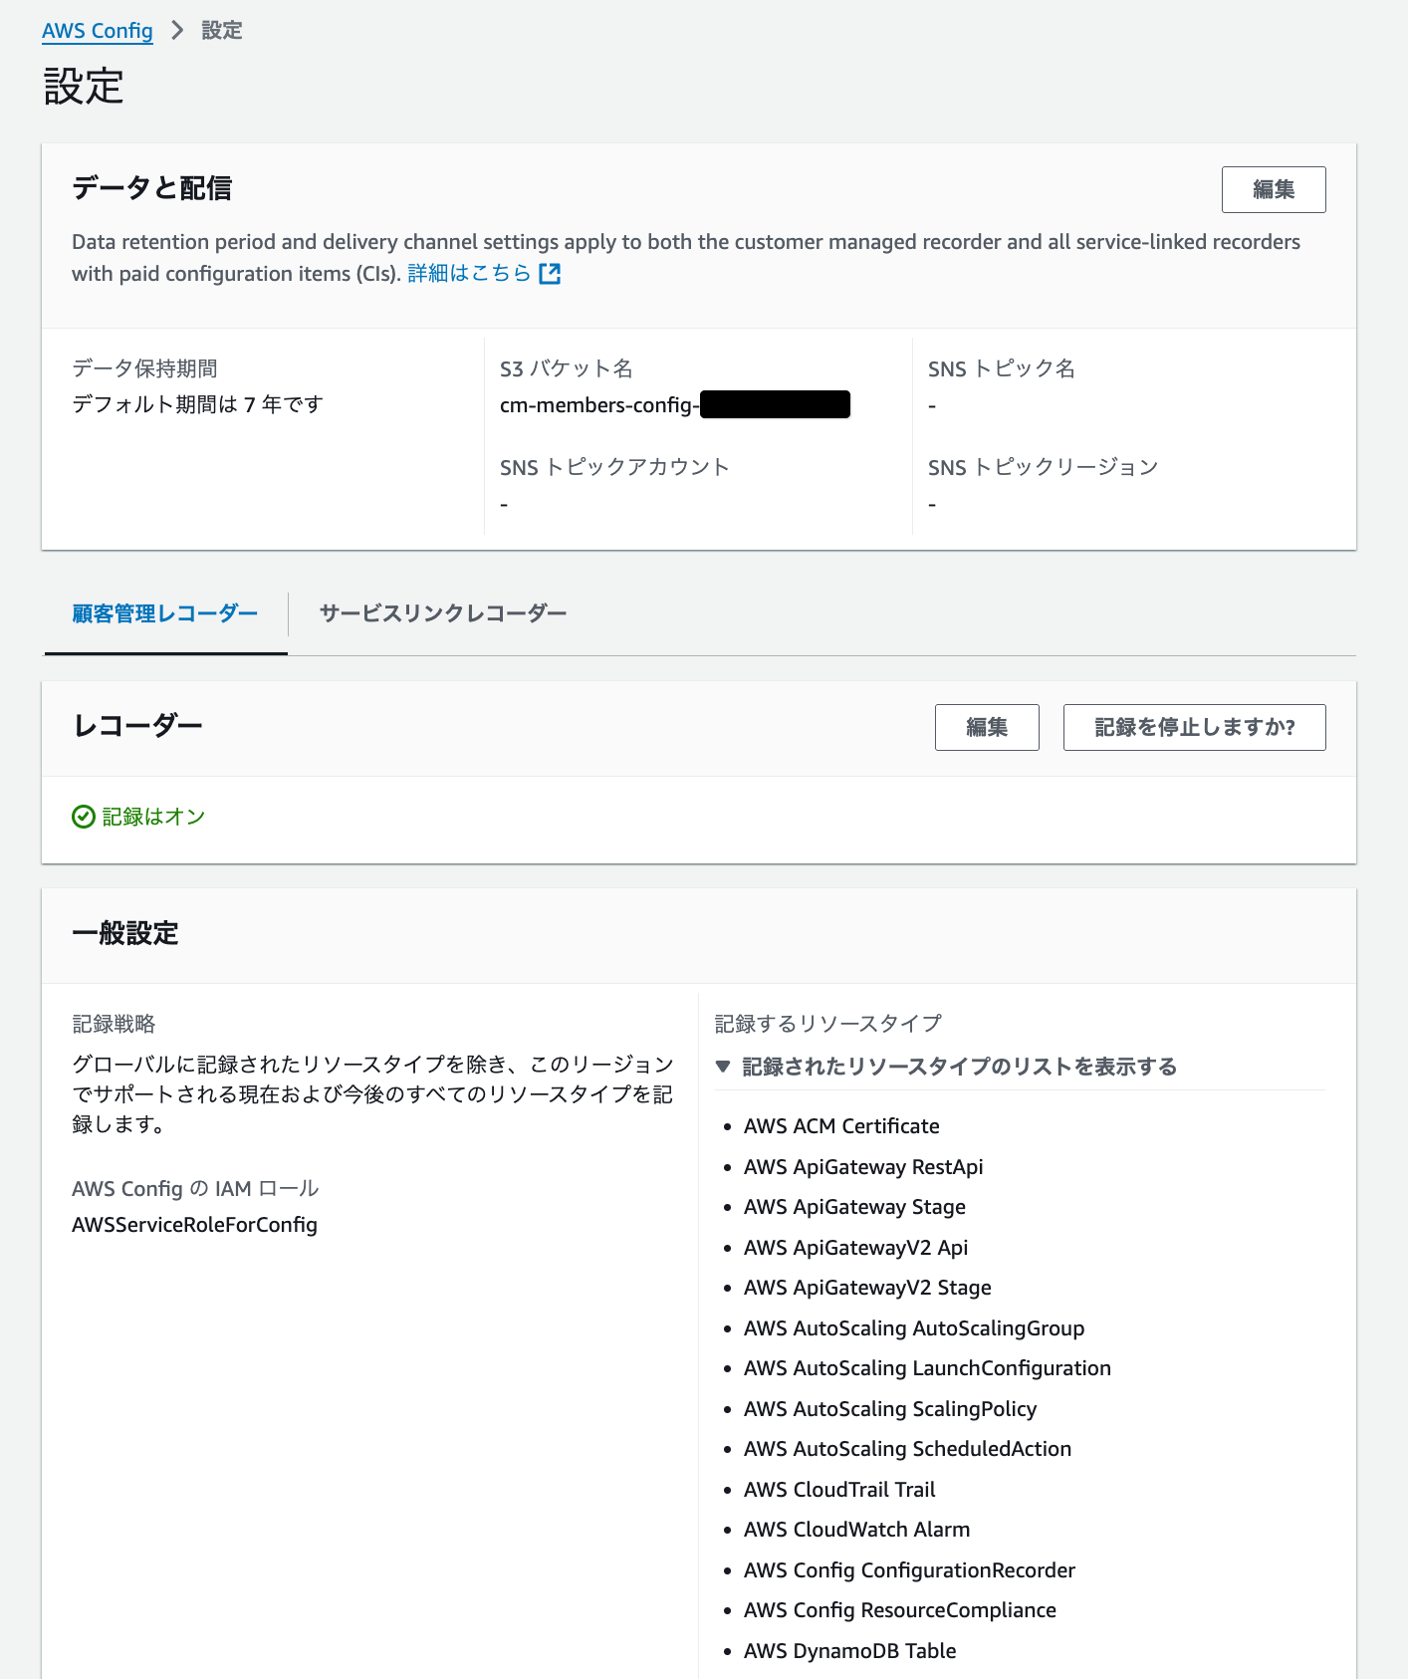
Task: Click the S3 バケット名 label
Action: (567, 368)
